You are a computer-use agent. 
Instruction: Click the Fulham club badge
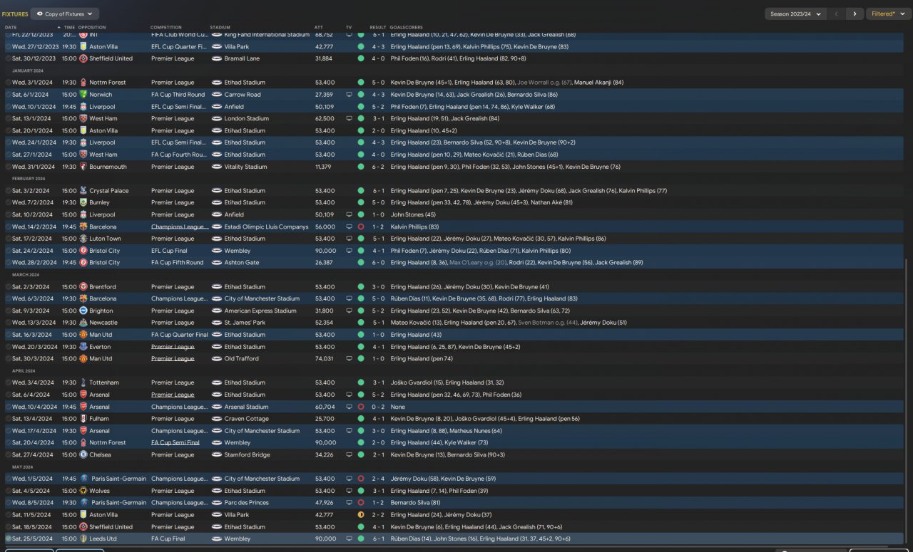(83, 419)
